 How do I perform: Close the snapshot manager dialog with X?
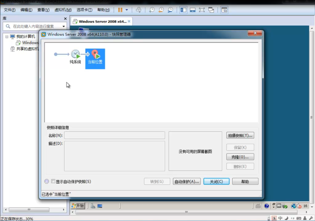tap(255, 33)
